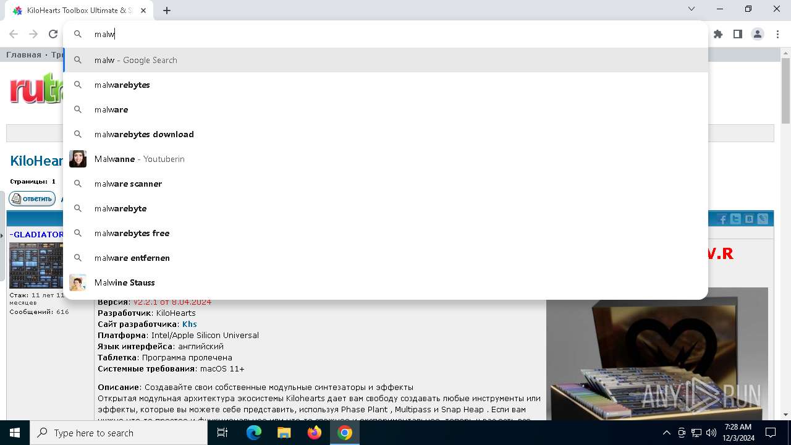Click the Malwine Stauss avatar thumbnail

(x=78, y=282)
